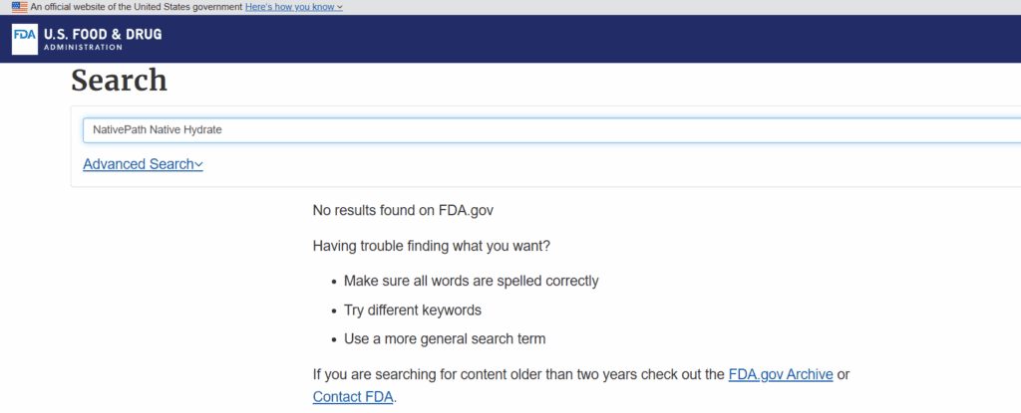Open the FDA.gov Archive link
Screen dimensions: 1021x413
tap(781, 374)
